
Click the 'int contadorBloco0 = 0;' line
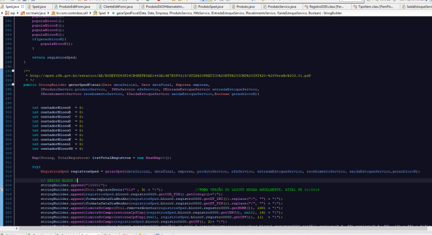tap(58, 108)
